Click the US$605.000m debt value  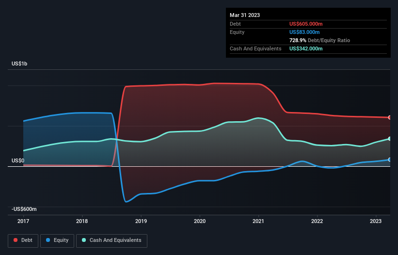pos(306,24)
